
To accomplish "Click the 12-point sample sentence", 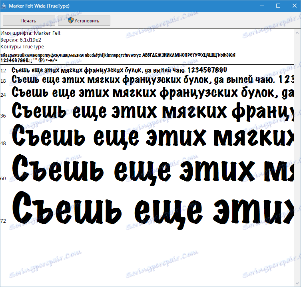I will [x=119, y=70].
